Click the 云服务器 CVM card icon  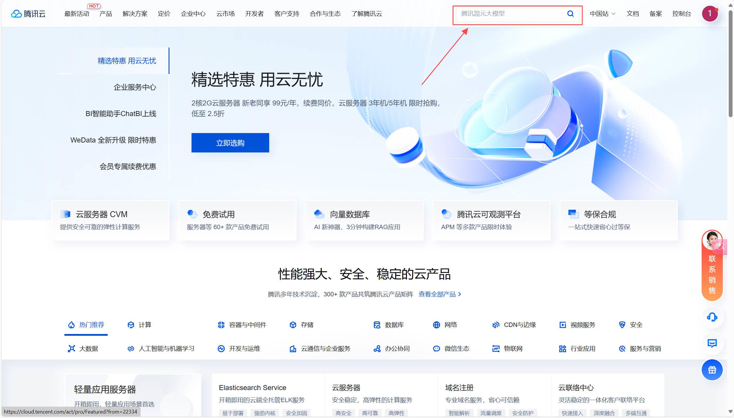tap(65, 214)
